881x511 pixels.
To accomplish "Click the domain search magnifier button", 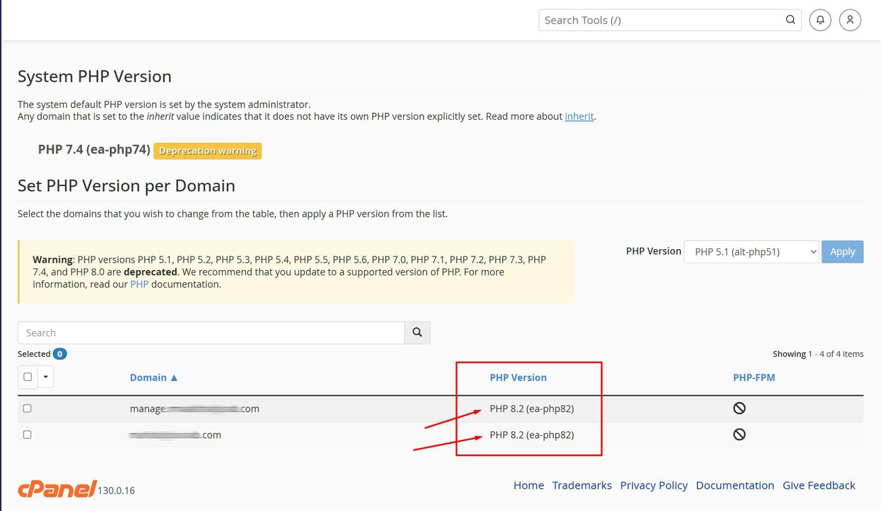I will (x=417, y=332).
